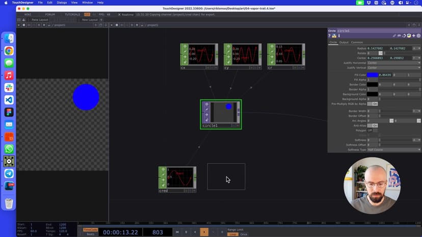422x237 pixels.
Task: Open the Justify Vertical dropdown
Action: [x=393, y=67]
